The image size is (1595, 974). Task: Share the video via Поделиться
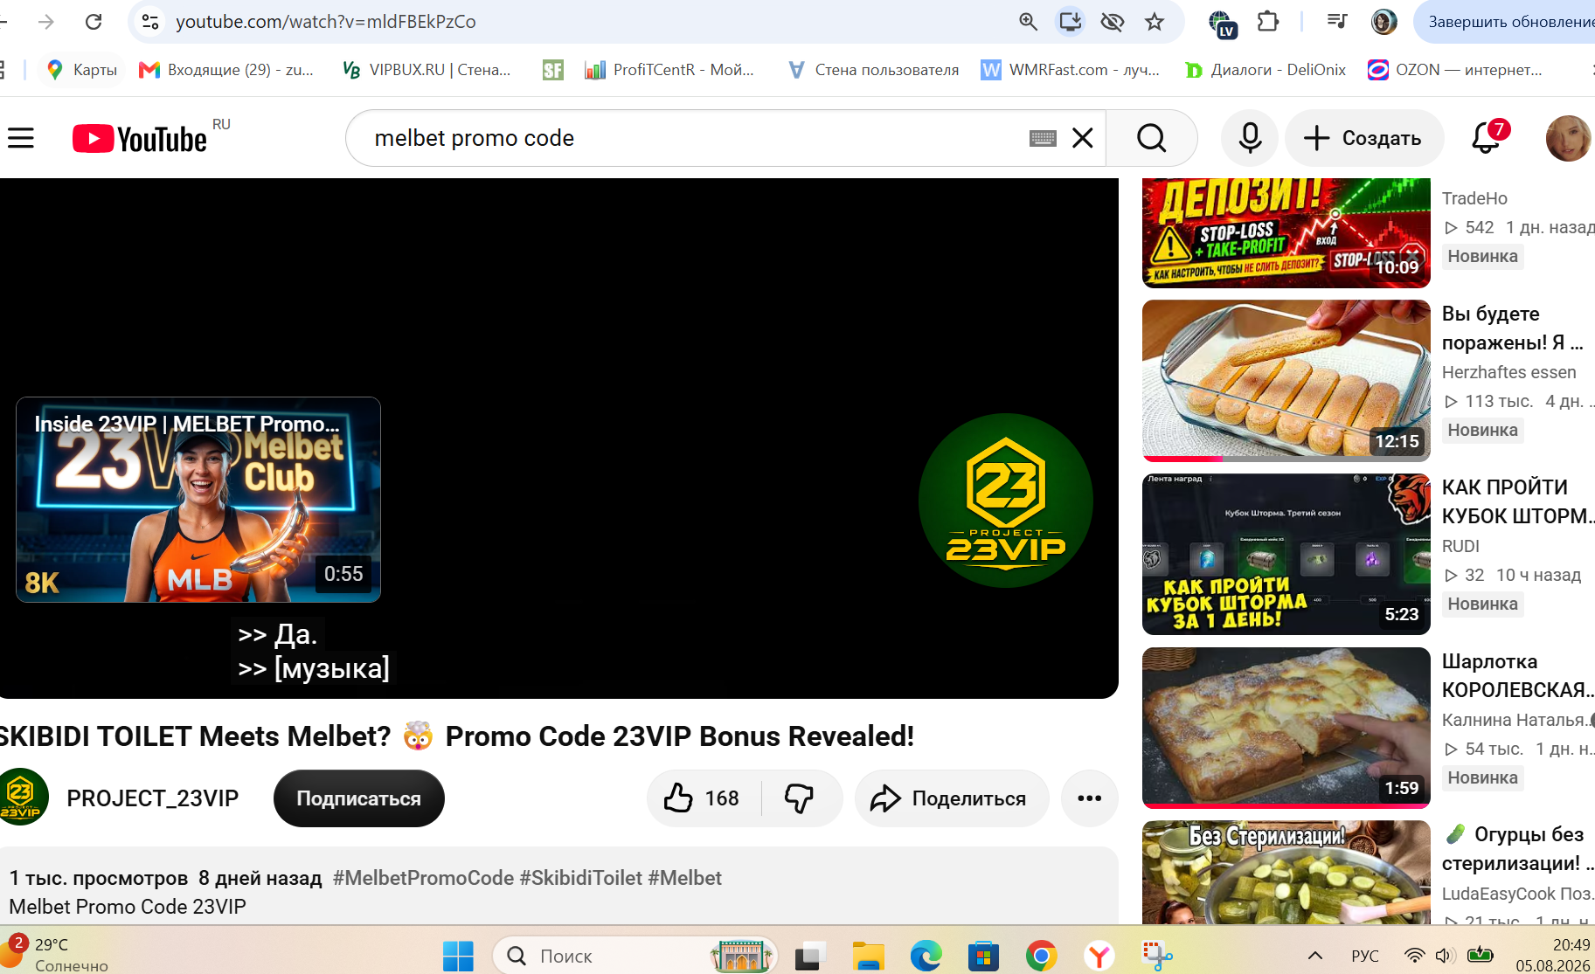(x=952, y=798)
